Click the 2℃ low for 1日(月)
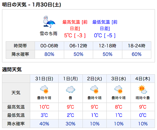The image size is (157, 130). (71, 115)
